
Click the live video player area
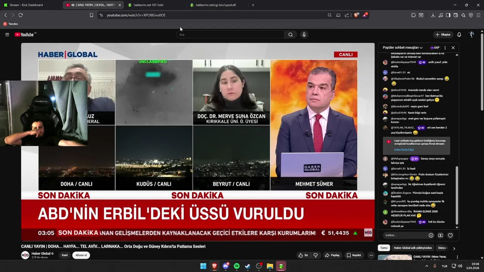(x=198, y=142)
